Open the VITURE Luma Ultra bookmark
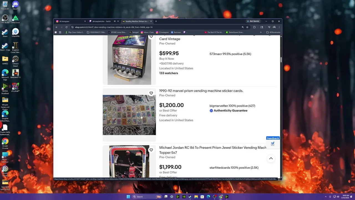Image resolution: width=355 pixels, height=200 pixels. (x=117, y=32)
